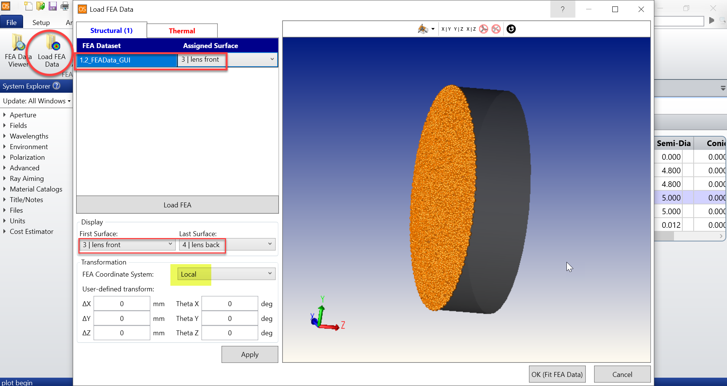Click the second crossed-out red circle icon
The width and height of the screenshot is (727, 386).
tap(496, 29)
